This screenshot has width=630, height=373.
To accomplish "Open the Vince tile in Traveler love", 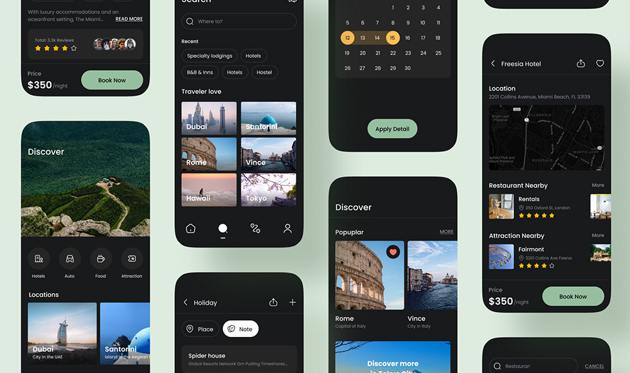I will [x=269, y=154].
